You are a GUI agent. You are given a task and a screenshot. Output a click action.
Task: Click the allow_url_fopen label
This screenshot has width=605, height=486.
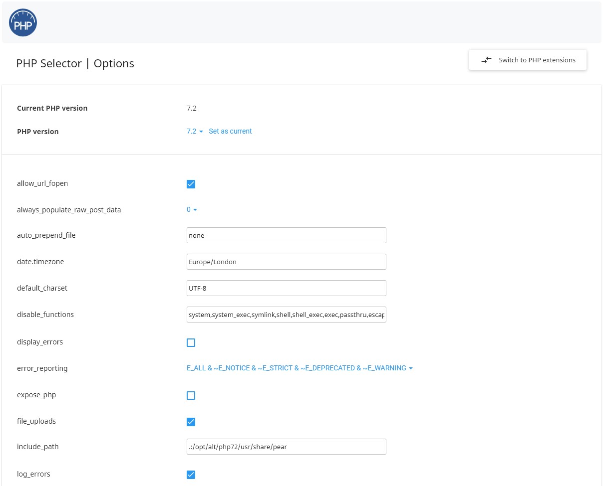(42, 183)
